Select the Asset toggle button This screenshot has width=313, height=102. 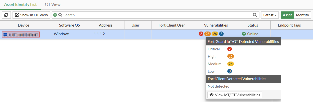tap(287, 15)
